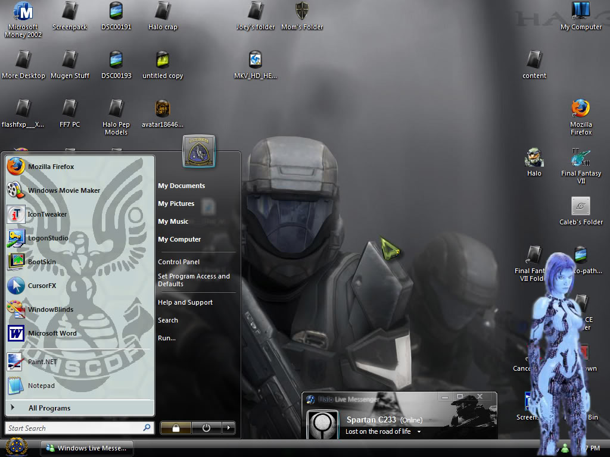Open Mugen Stuff folder icon

[70, 65]
